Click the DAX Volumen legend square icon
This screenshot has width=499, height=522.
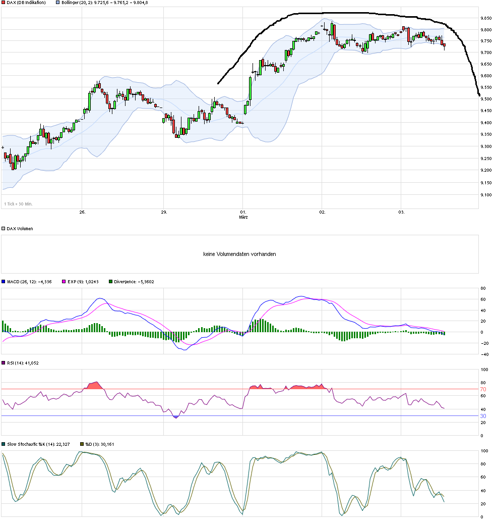4,228
